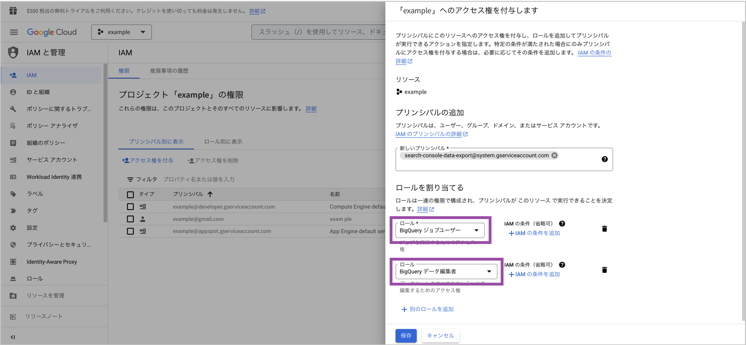Click the 新しいプリンシパル input field
This screenshot has height=345, width=746.
504,159
